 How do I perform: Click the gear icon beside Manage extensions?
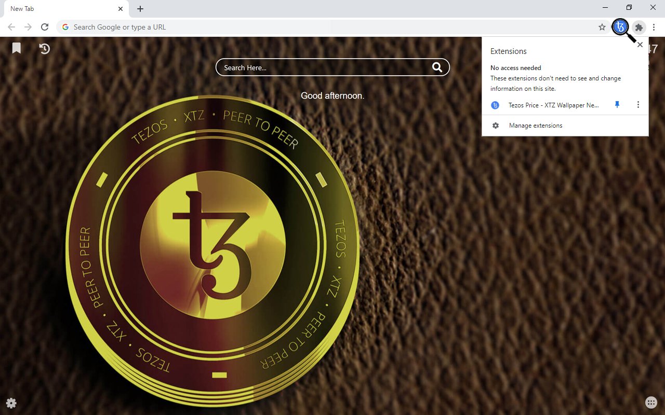pos(496,126)
